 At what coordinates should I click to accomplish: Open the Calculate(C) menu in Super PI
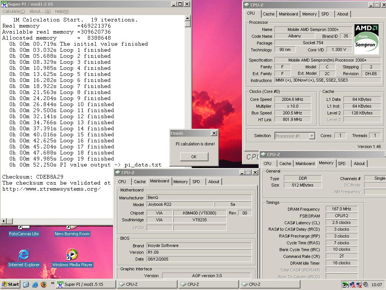[14, 11]
